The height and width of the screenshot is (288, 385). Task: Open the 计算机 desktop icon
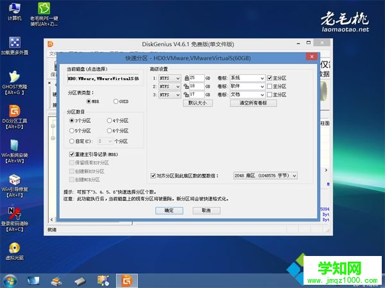tap(15, 12)
